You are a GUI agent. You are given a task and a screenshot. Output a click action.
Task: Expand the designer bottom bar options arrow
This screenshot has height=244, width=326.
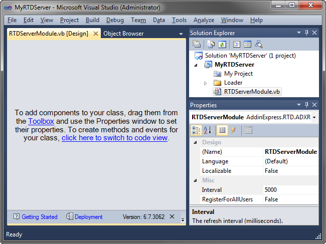[x=183, y=220]
